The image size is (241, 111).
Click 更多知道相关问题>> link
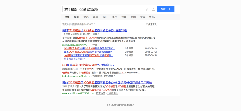[74, 59]
